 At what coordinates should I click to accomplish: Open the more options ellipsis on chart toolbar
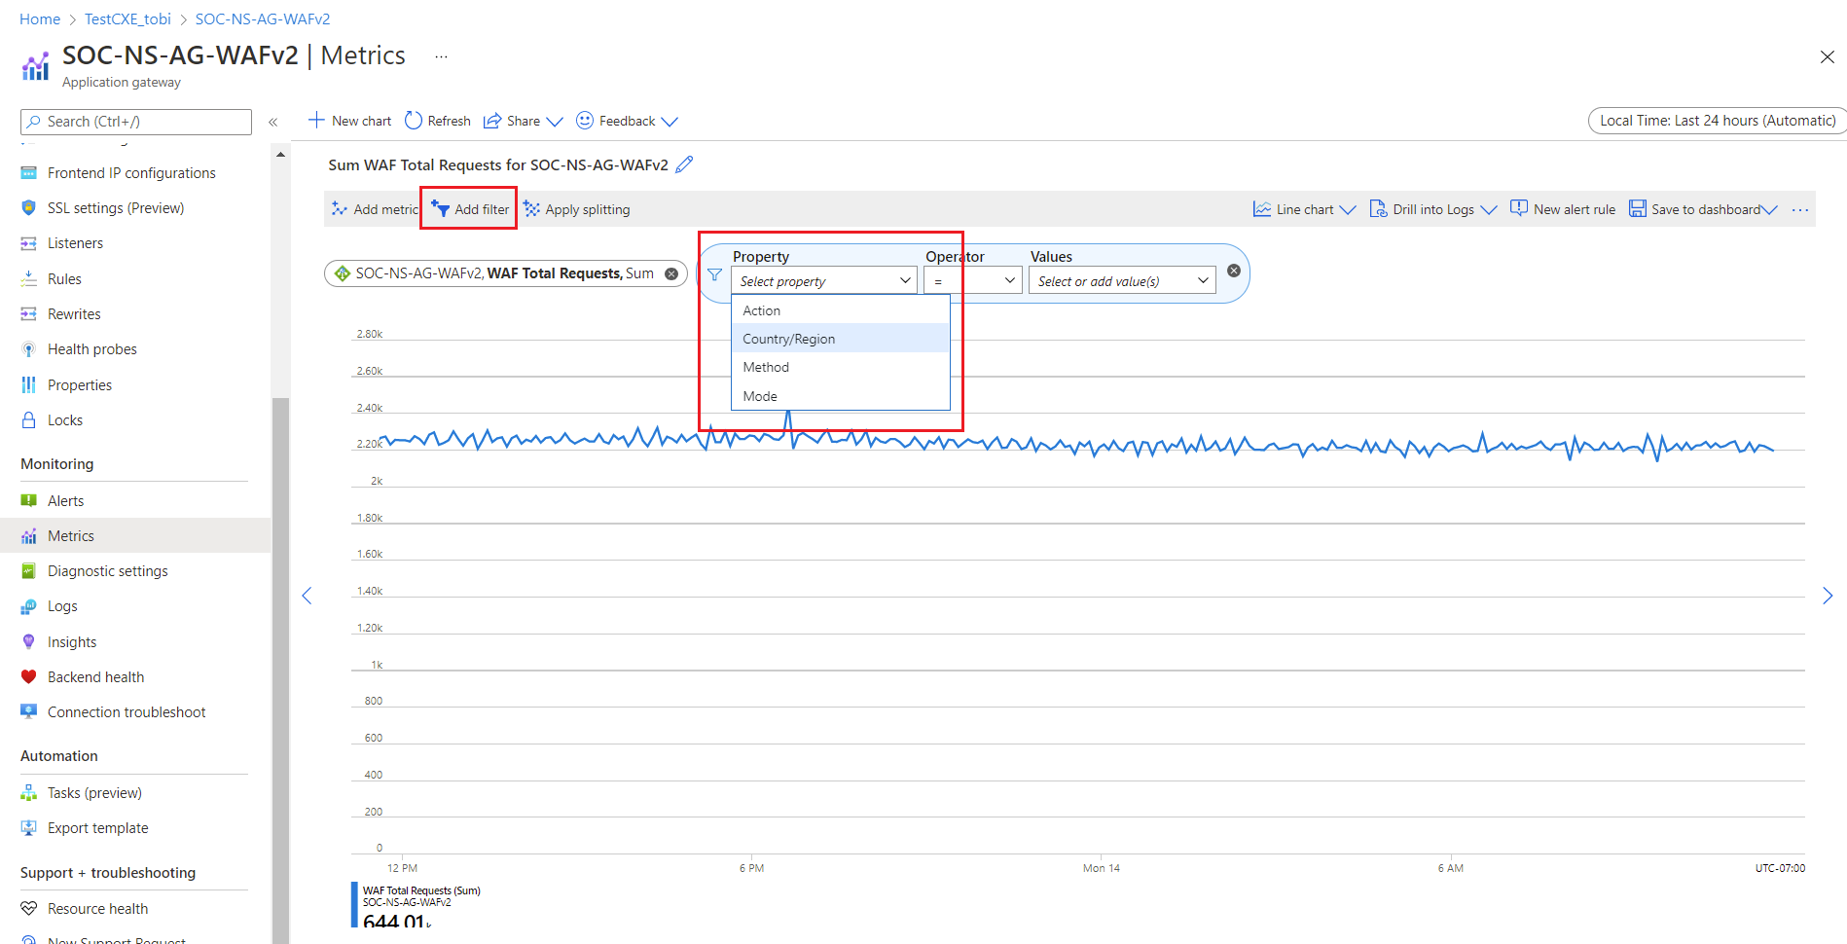coord(1800,209)
